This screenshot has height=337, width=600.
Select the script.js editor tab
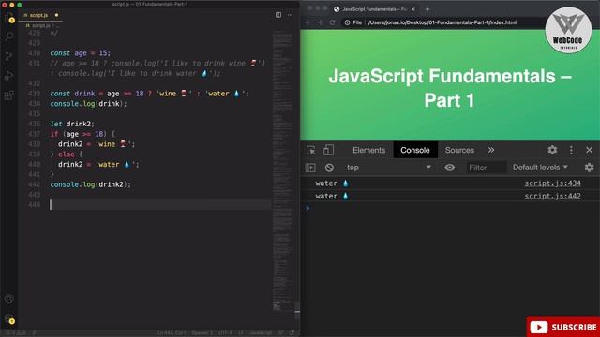pyautogui.click(x=41, y=15)
